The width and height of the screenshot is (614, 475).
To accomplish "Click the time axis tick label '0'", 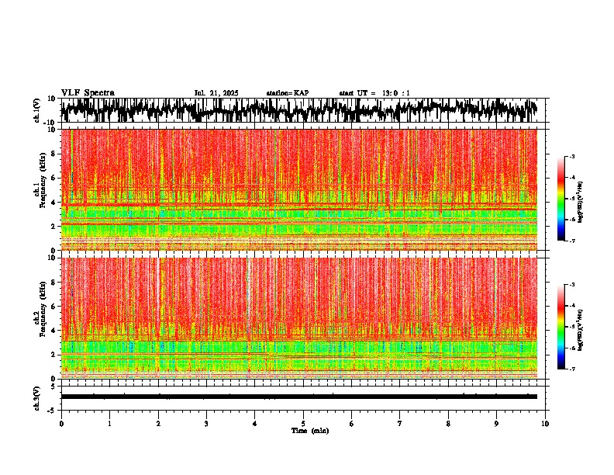I will tap(61, 424).
